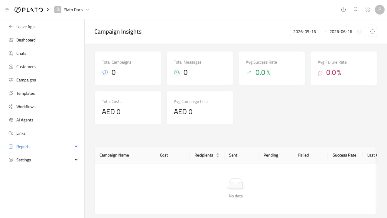Collapse sidebar with the hamburger menu icon
This screenshot has width=387, height=218.
(7, 10)
